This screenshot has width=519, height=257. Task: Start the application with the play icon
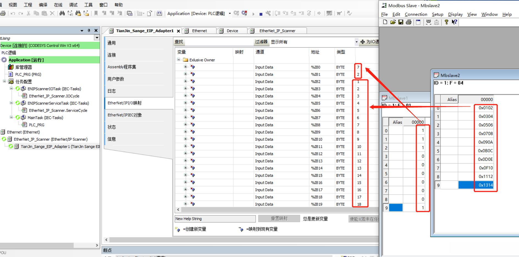[x=253, y=14]
